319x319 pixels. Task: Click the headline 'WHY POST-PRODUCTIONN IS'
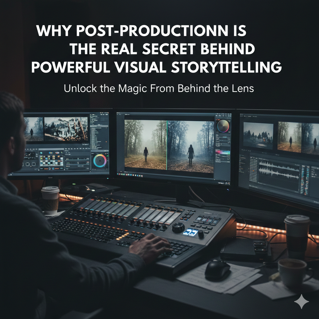141,31
